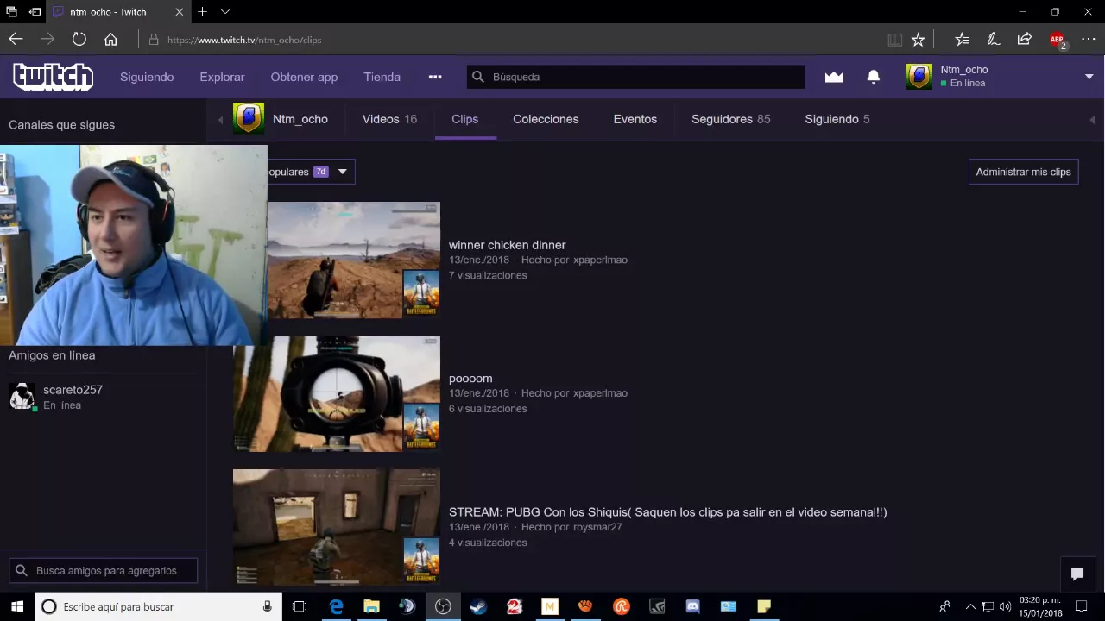Click Explorar in the top navigation
This screenshot has width=1105, height=621.
[x=222, y=77]
